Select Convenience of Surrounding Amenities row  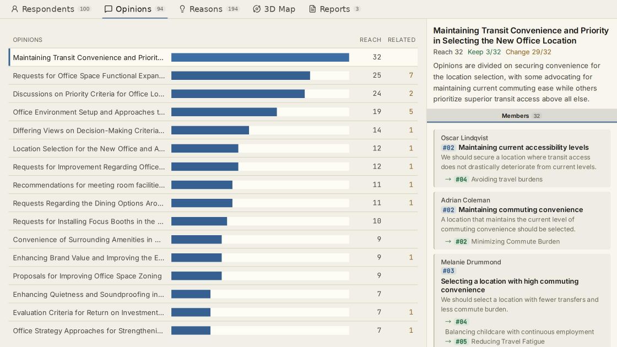pyautogui.click(x=213, y=239)
